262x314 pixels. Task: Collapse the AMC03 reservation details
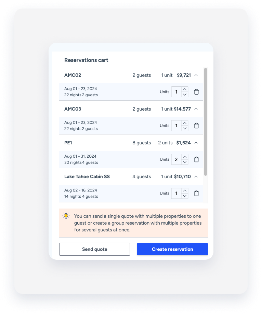pyautogui.click(x=196, y=109)
